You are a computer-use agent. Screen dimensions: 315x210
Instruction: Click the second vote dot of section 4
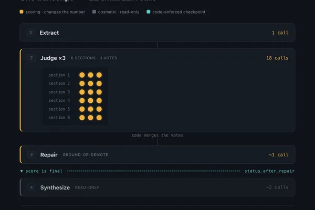[91, 100]
